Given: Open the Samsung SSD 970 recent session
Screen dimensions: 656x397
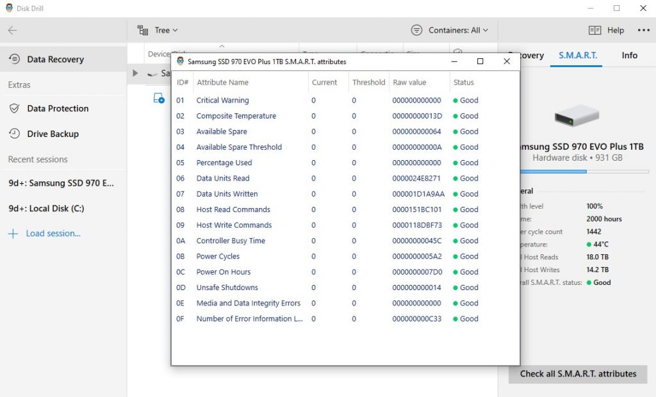Looking at the screenshot, I should [x=61, y=183].
